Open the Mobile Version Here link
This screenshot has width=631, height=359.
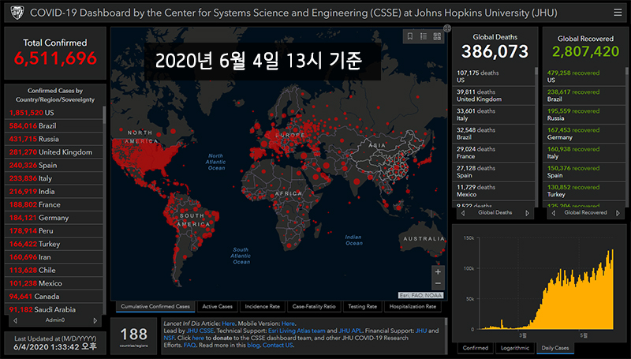pyautogui.click(x=288, y=323)
